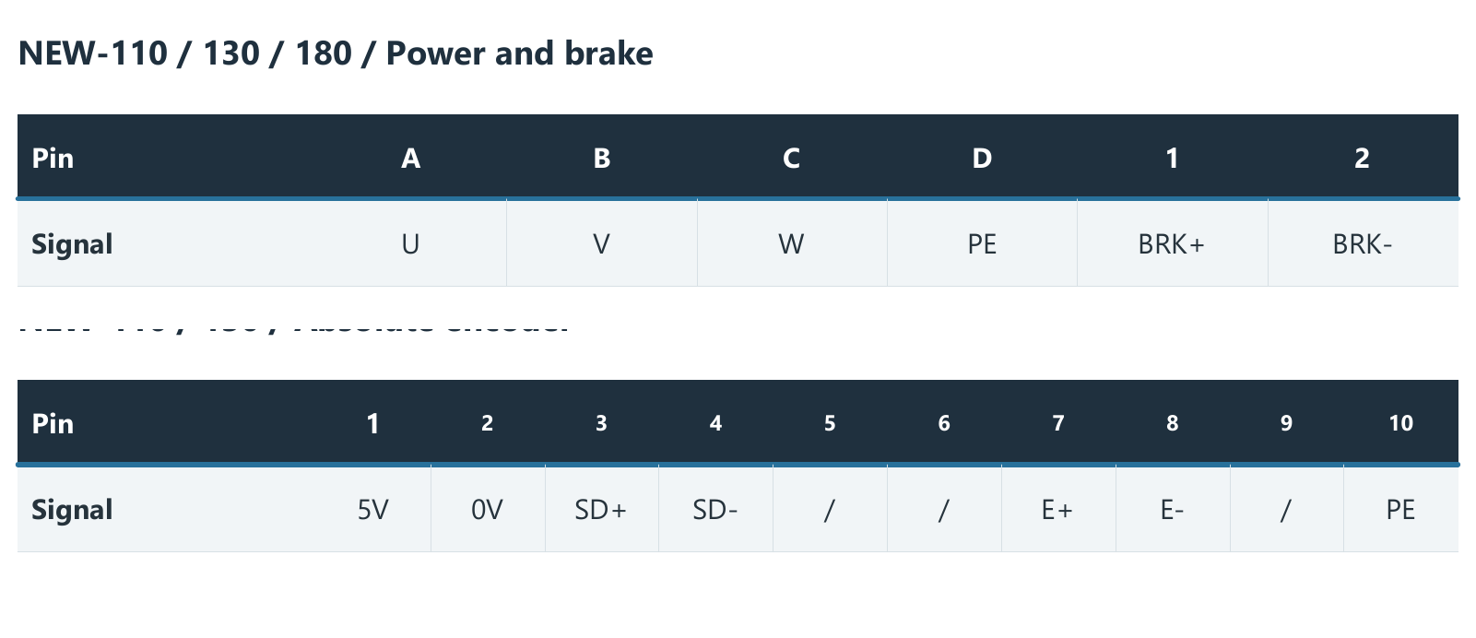Select the E+ signal cell
Image resolution: width=1476 pixels, height=638 pixels.
pos(1058,509)
